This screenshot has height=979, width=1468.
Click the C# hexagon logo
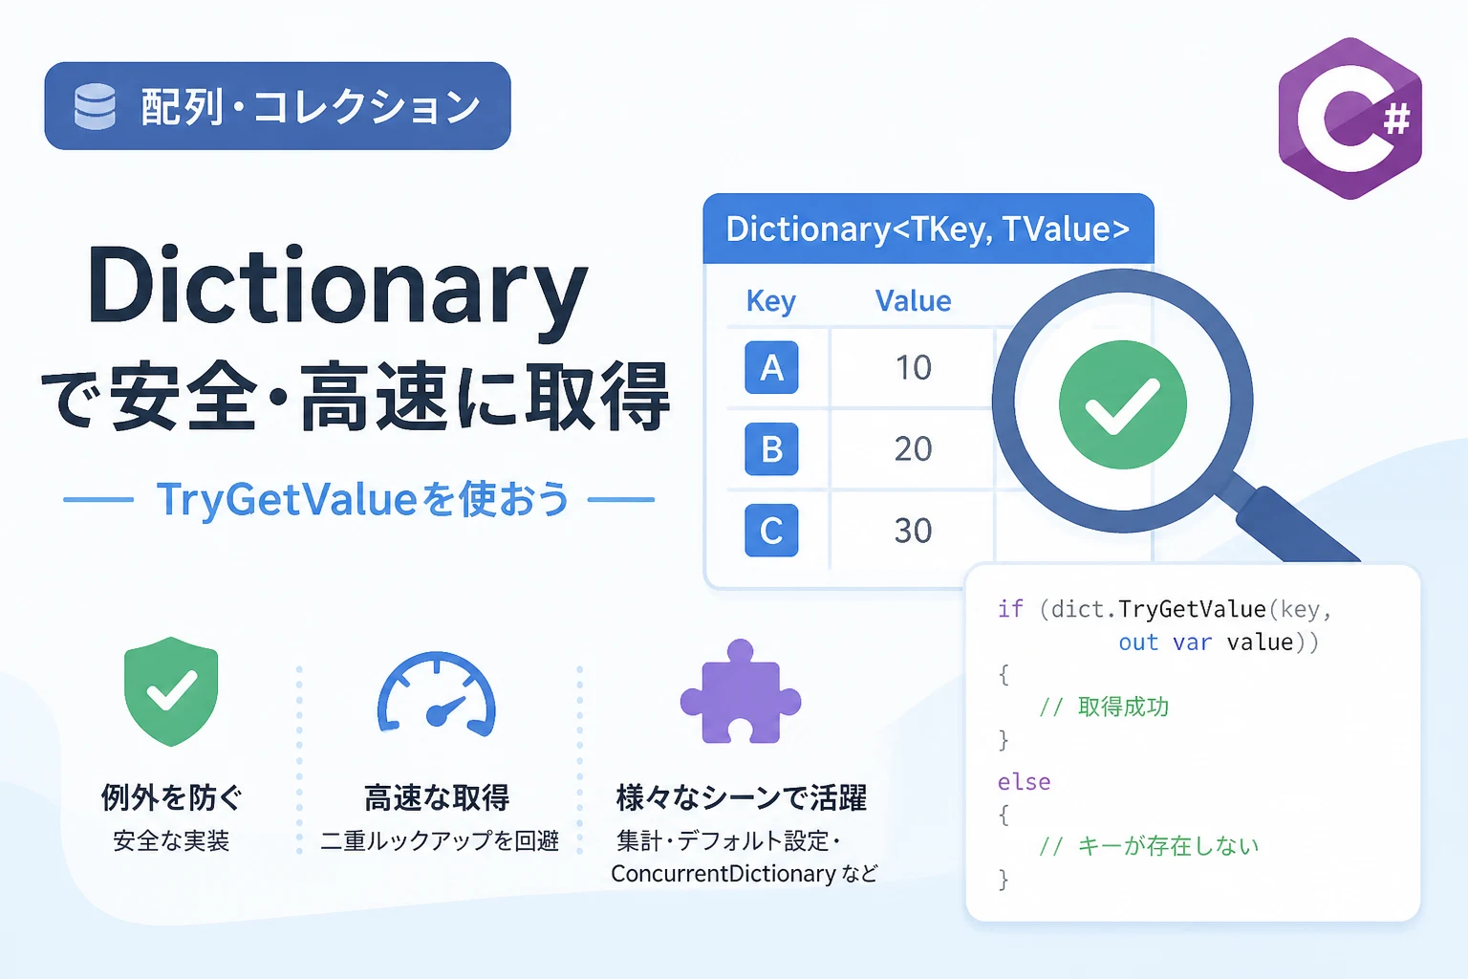pos(1349,119)
